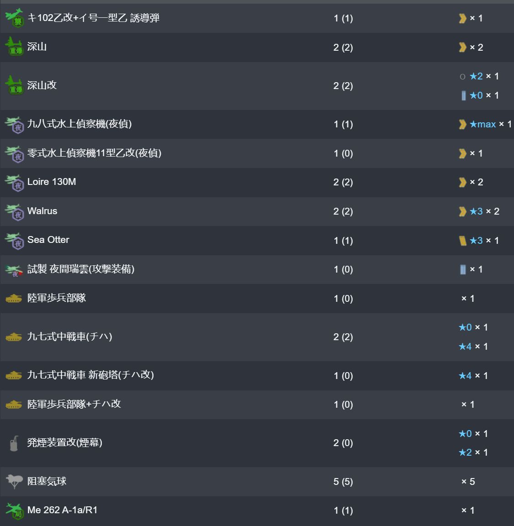This screenshot has width=514, height=526.
Task: Click the ★max label in 九八式水上偵察機 row
Action: click(483, 125)
